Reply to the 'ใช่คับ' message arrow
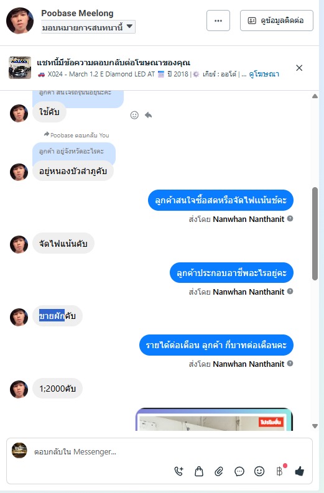This screenshot has width=324, height=493. (149, 115)
